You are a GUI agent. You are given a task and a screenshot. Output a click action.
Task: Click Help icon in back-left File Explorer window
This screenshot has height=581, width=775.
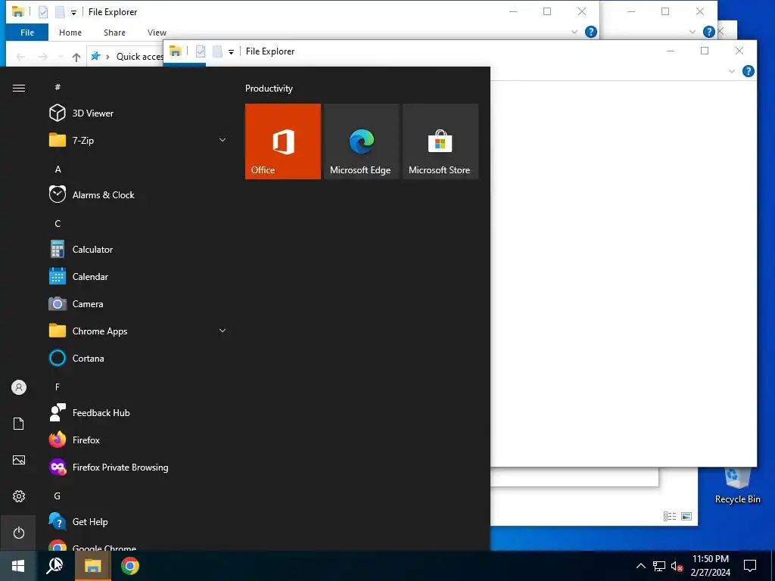(x=590, y=32)
